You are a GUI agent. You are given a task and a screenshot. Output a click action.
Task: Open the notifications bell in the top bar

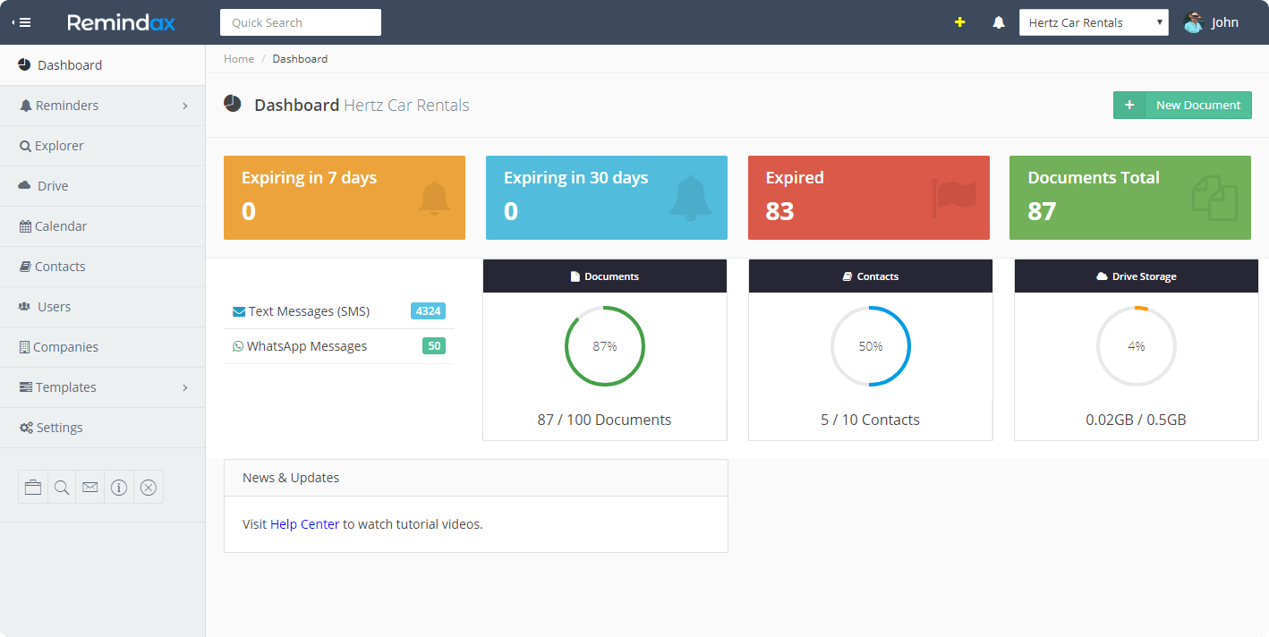click(998, 21)
